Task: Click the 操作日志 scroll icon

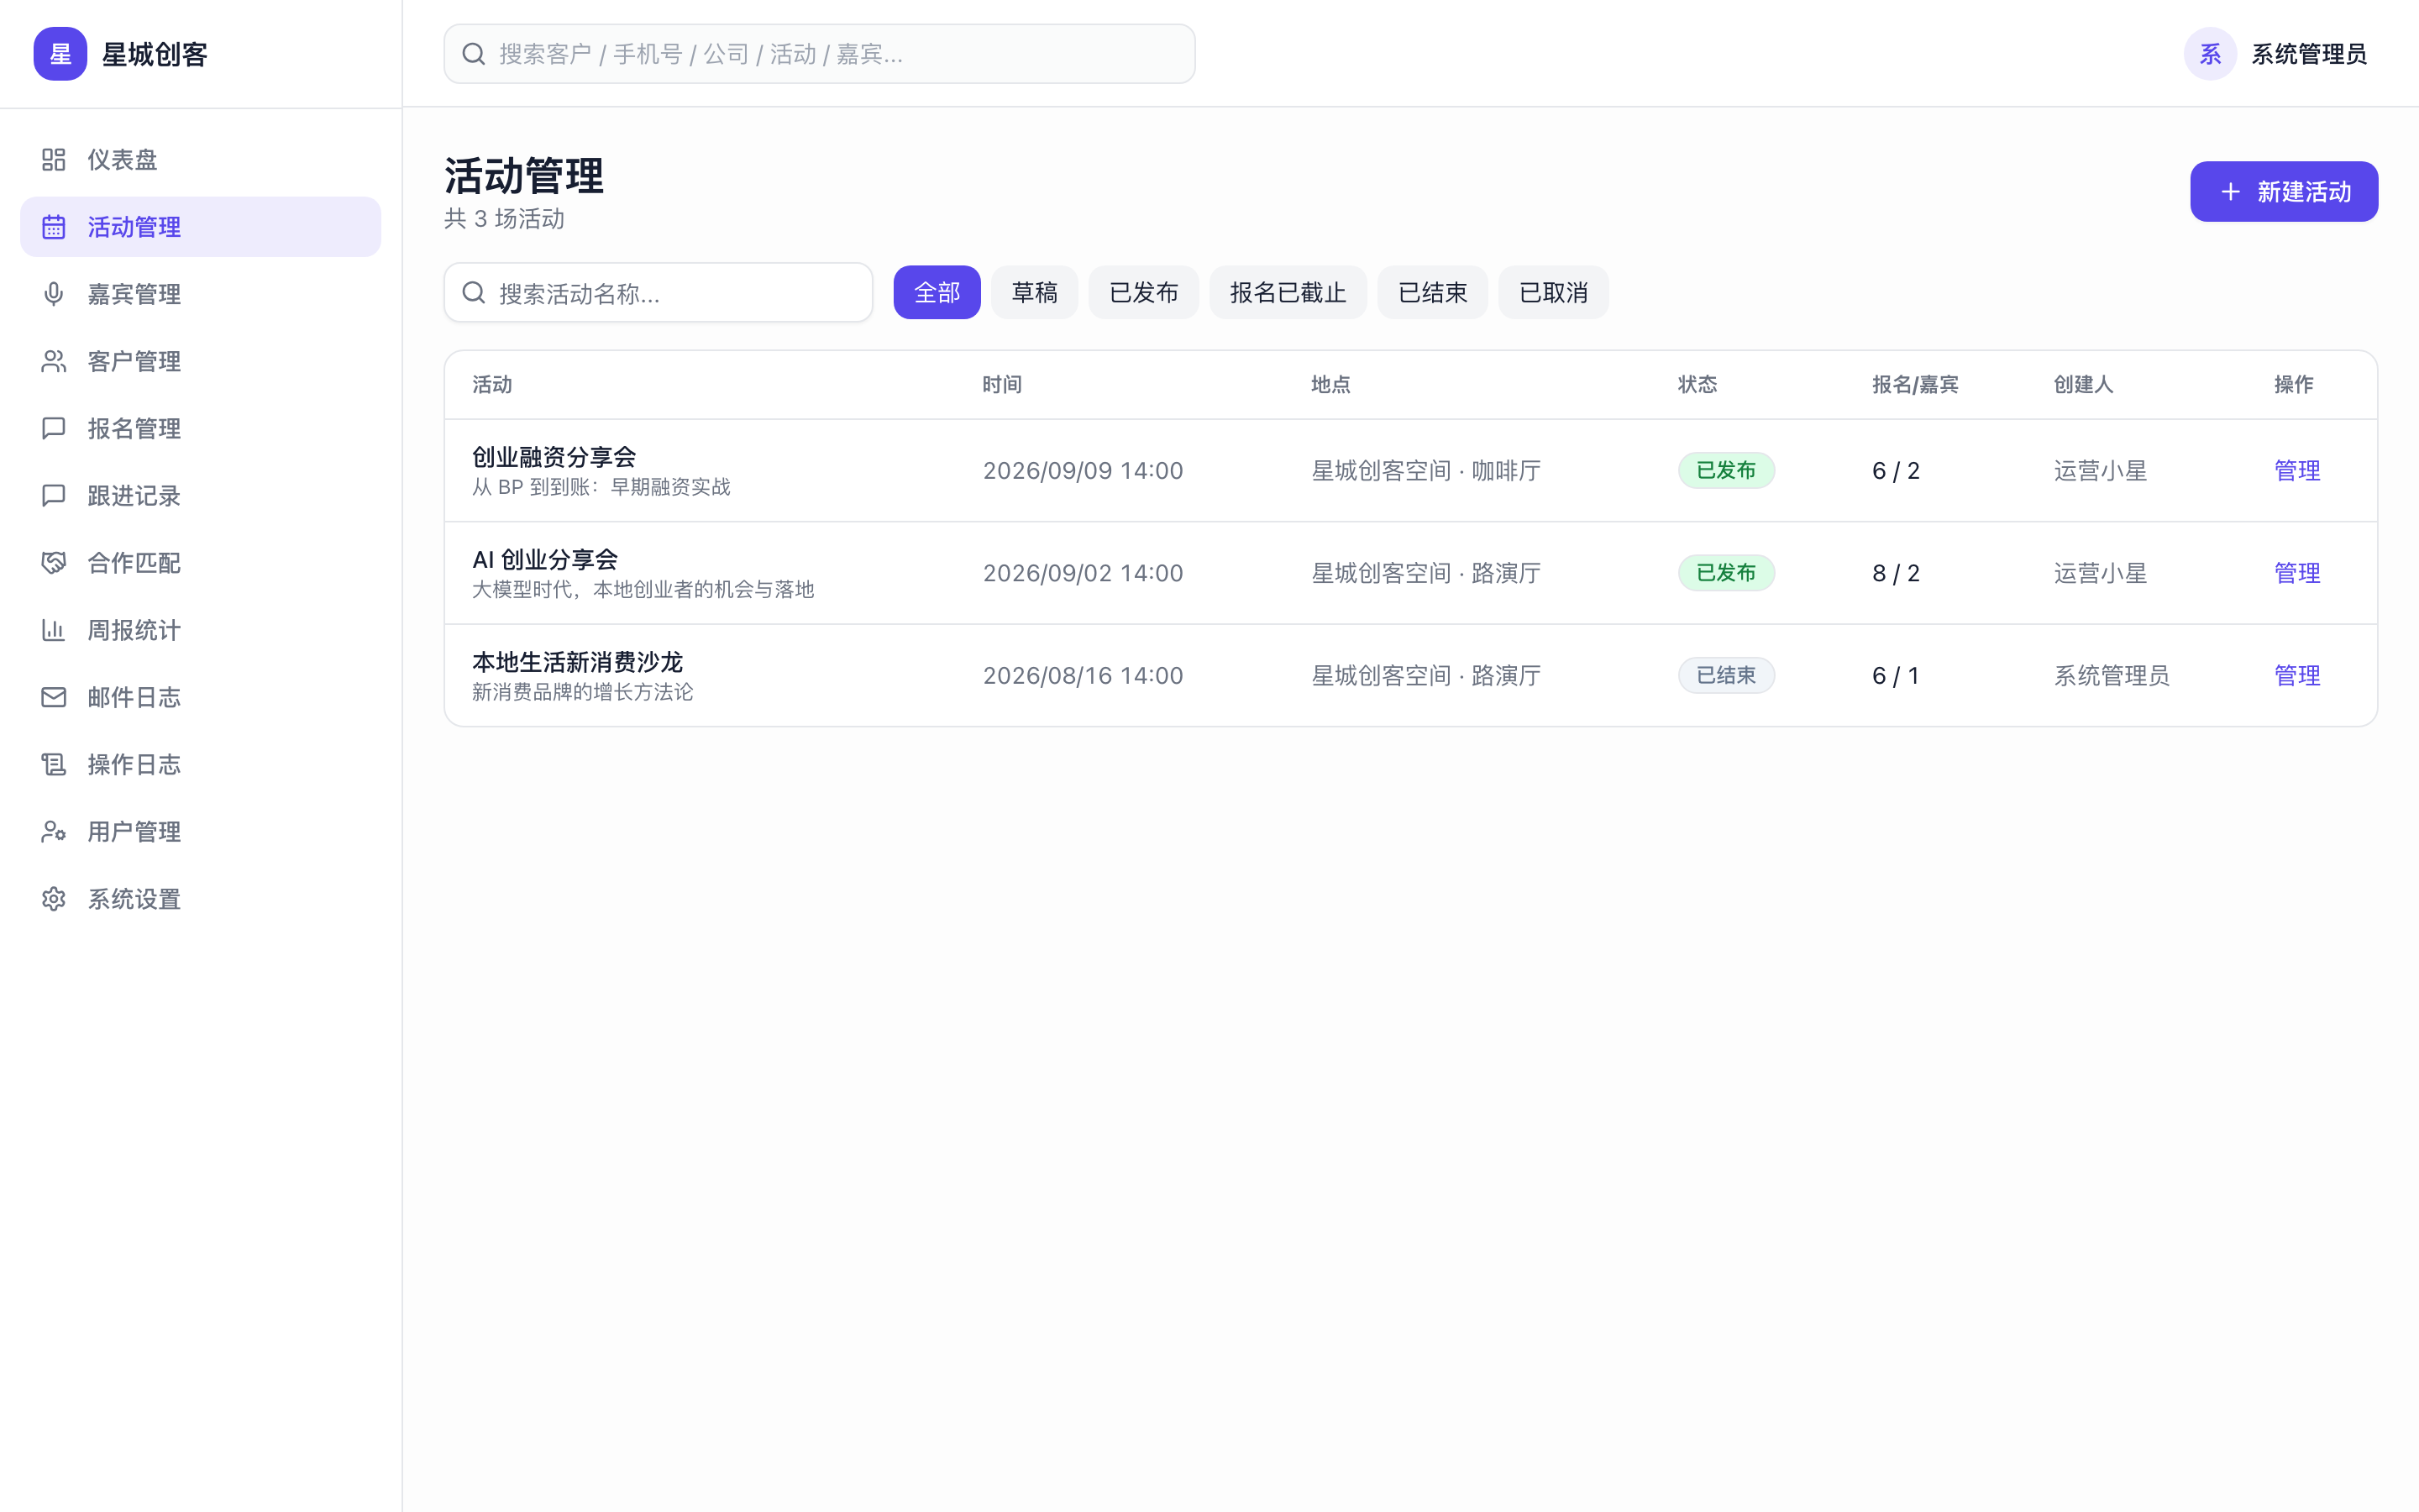Action: pyautogui.click(x=54, y=764)
